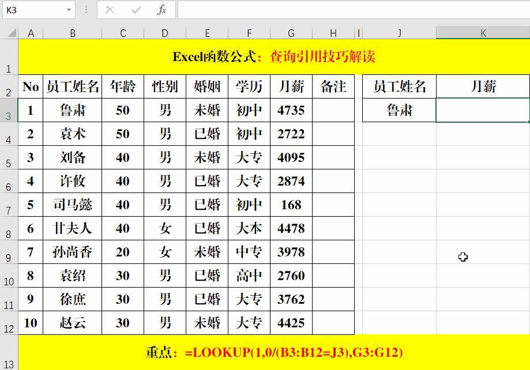
Task: Click header '员工姓名' in column J
Action: (x=400, y=86)
